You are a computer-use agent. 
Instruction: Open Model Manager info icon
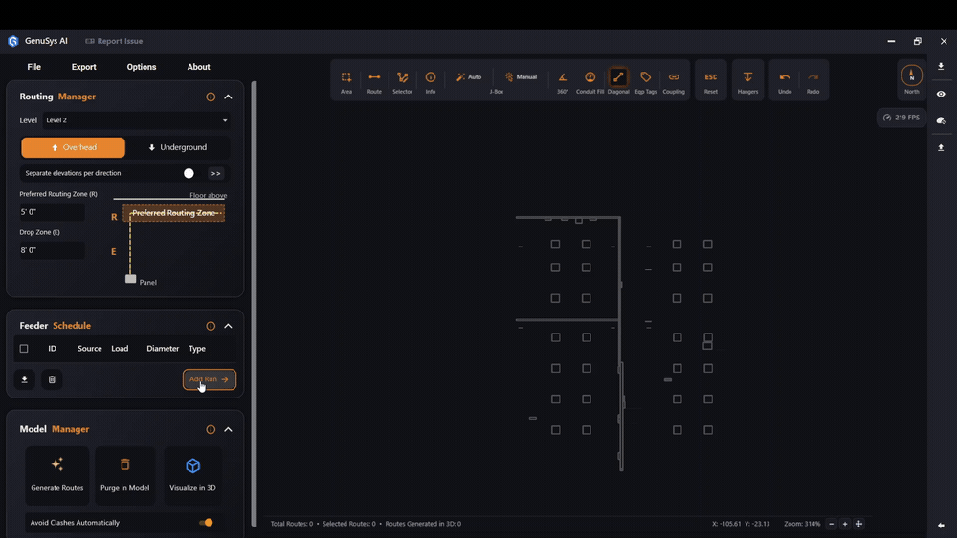click(211, 430)
